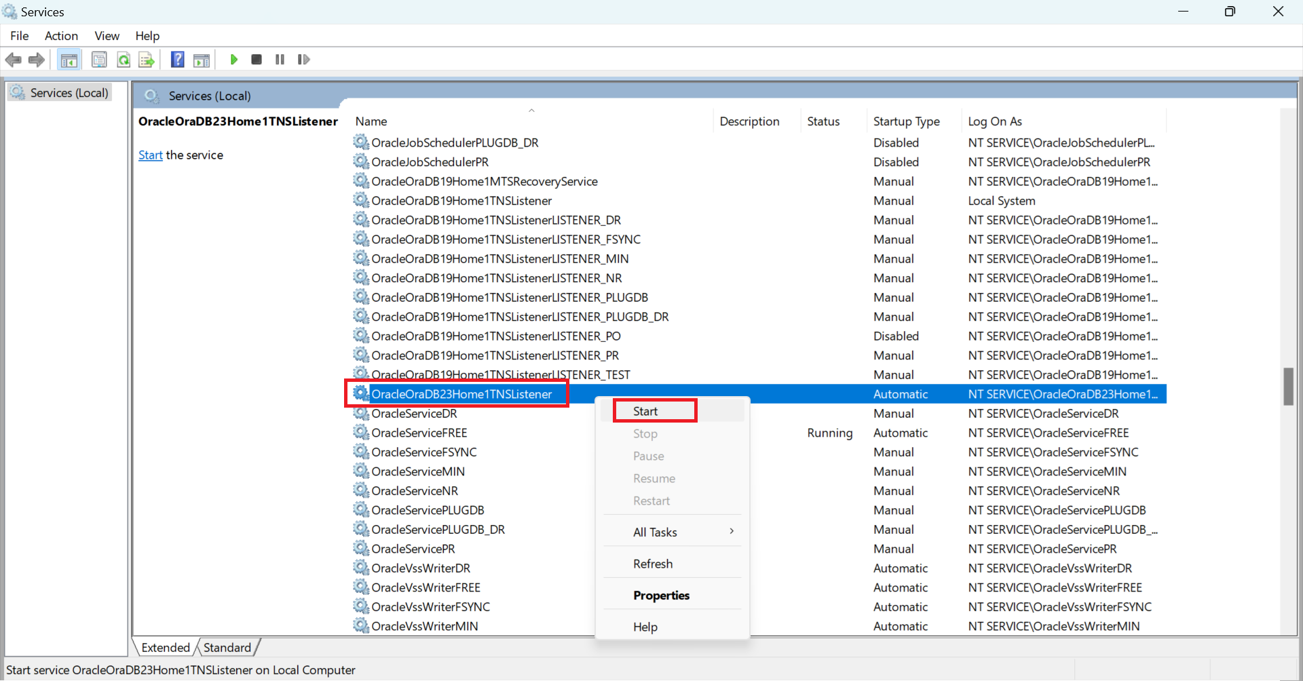Screen dimensions: 1303x681
Task: Select the OracleOraDB19Home1TNSListenerLISTENER_PR service row
Action: 759,355
